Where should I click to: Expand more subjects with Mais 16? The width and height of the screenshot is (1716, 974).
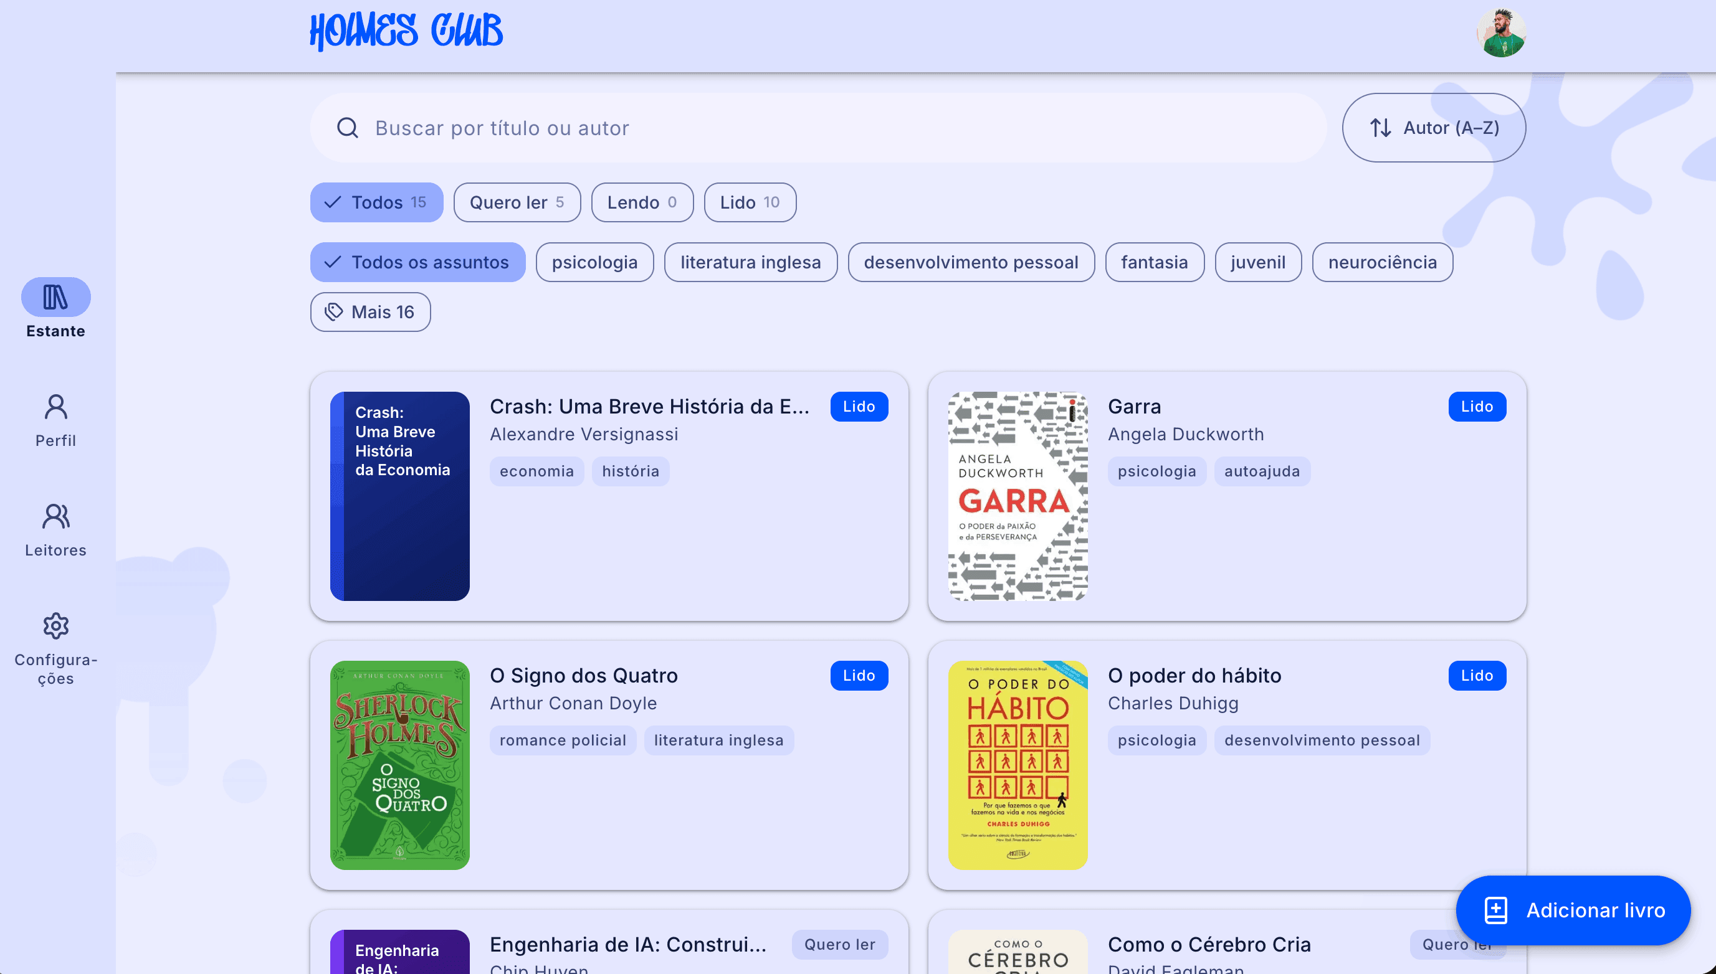[x=370, y=312]
